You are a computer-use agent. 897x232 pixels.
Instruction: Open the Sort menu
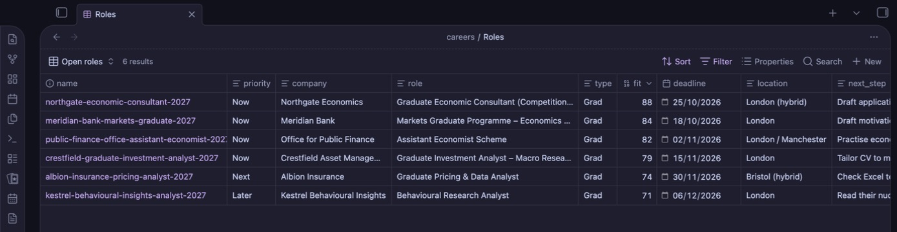676,62
